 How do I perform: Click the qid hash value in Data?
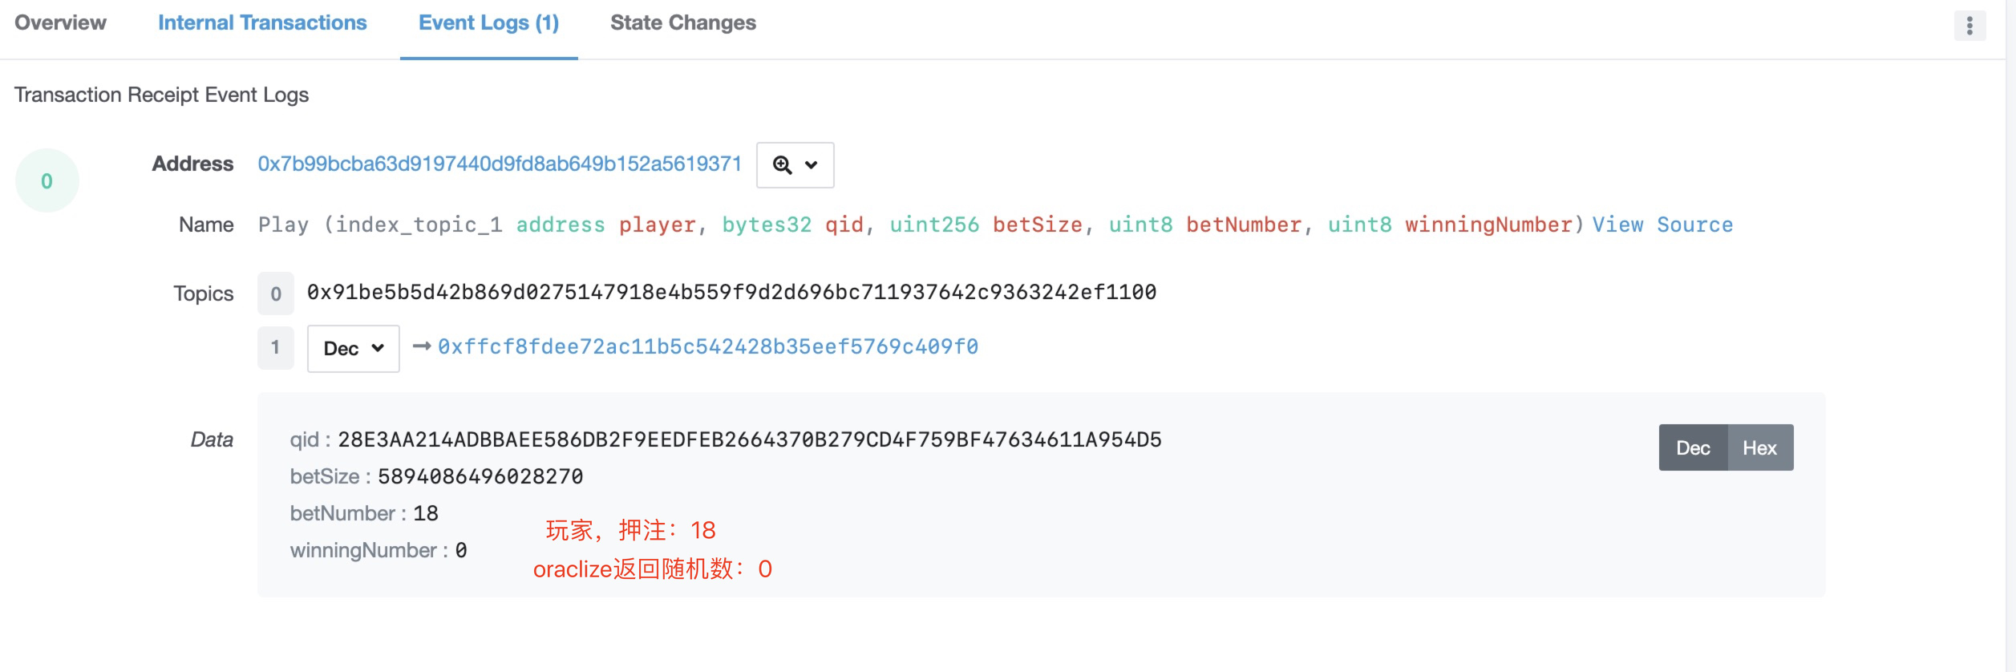tap(750, 439)
